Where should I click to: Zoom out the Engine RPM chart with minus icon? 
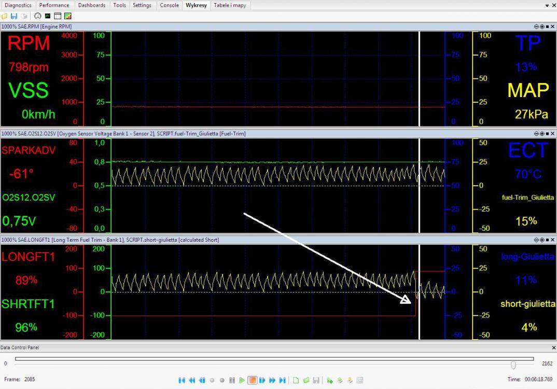click(x=536, y=26)
